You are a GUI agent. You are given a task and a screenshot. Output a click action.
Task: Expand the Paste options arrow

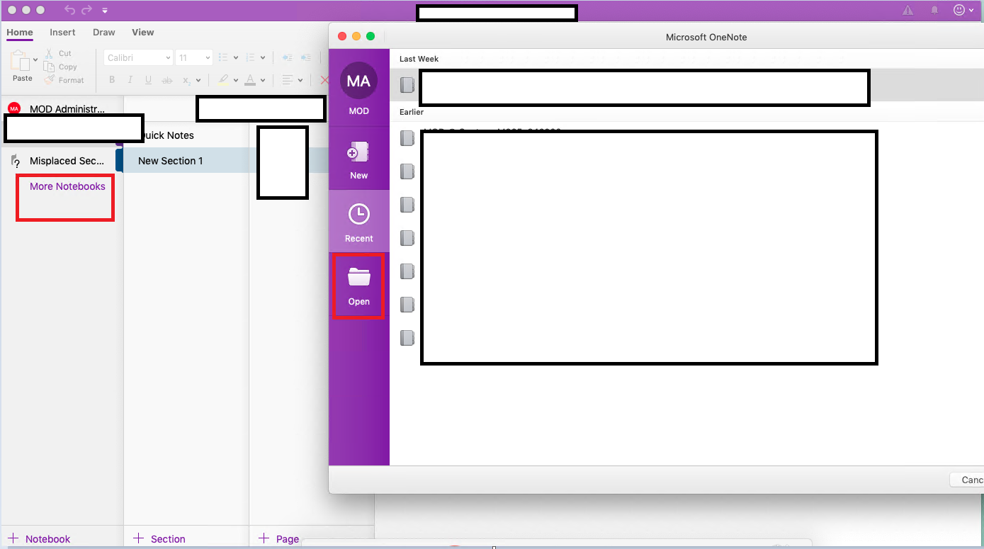pos(35,62)
